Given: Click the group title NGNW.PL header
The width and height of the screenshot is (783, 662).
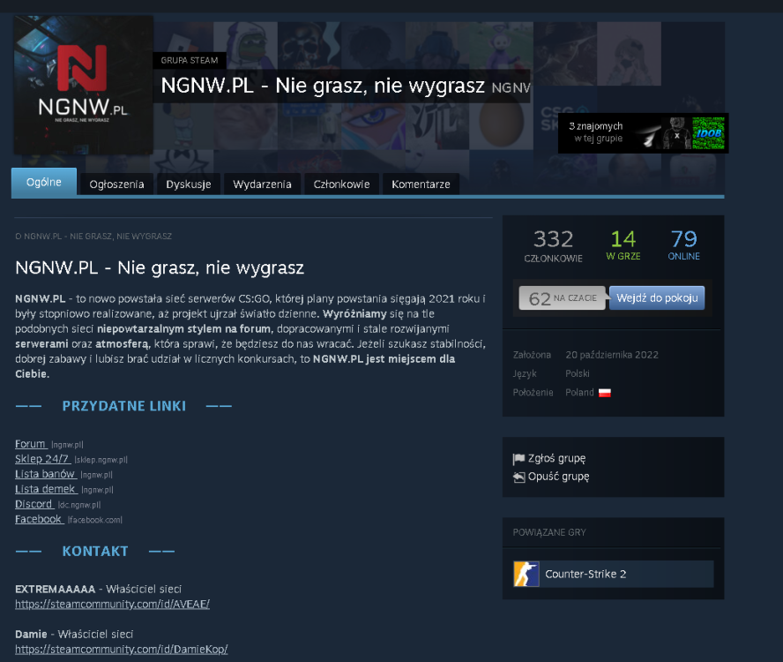Looking at the screenshot, I should coord(323,86).
